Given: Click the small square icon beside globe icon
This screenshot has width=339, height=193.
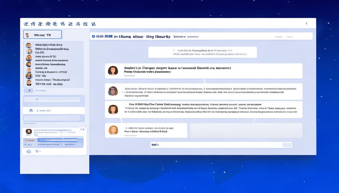Looking at the screenshot, I should coord(37,151).
